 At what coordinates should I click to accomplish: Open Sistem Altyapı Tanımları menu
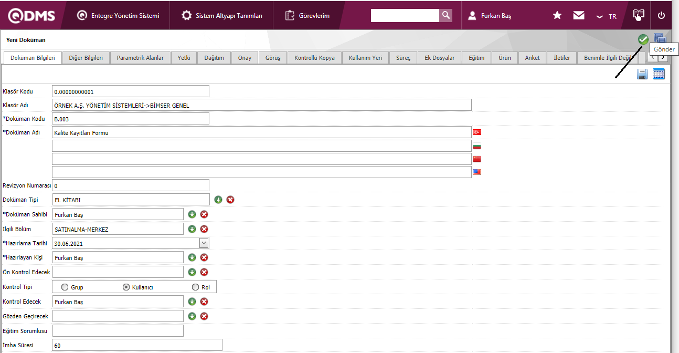pos(222,16)
